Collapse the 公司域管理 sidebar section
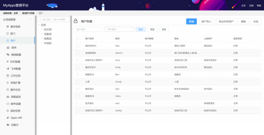The width and height of the screenshot is (264, 135). [x=30, y=19]
